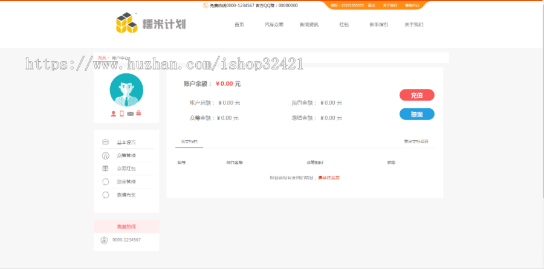Click the 客服热线 header in sidebar
Image resolution: width=544 pixels, height=269 pixels.
click(x=126, y=227)
